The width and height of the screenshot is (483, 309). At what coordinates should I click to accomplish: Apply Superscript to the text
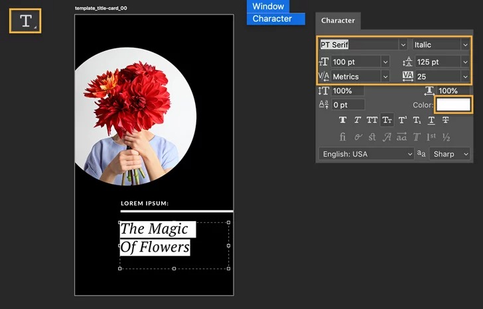pyautogui.click(x=402, y=120)
